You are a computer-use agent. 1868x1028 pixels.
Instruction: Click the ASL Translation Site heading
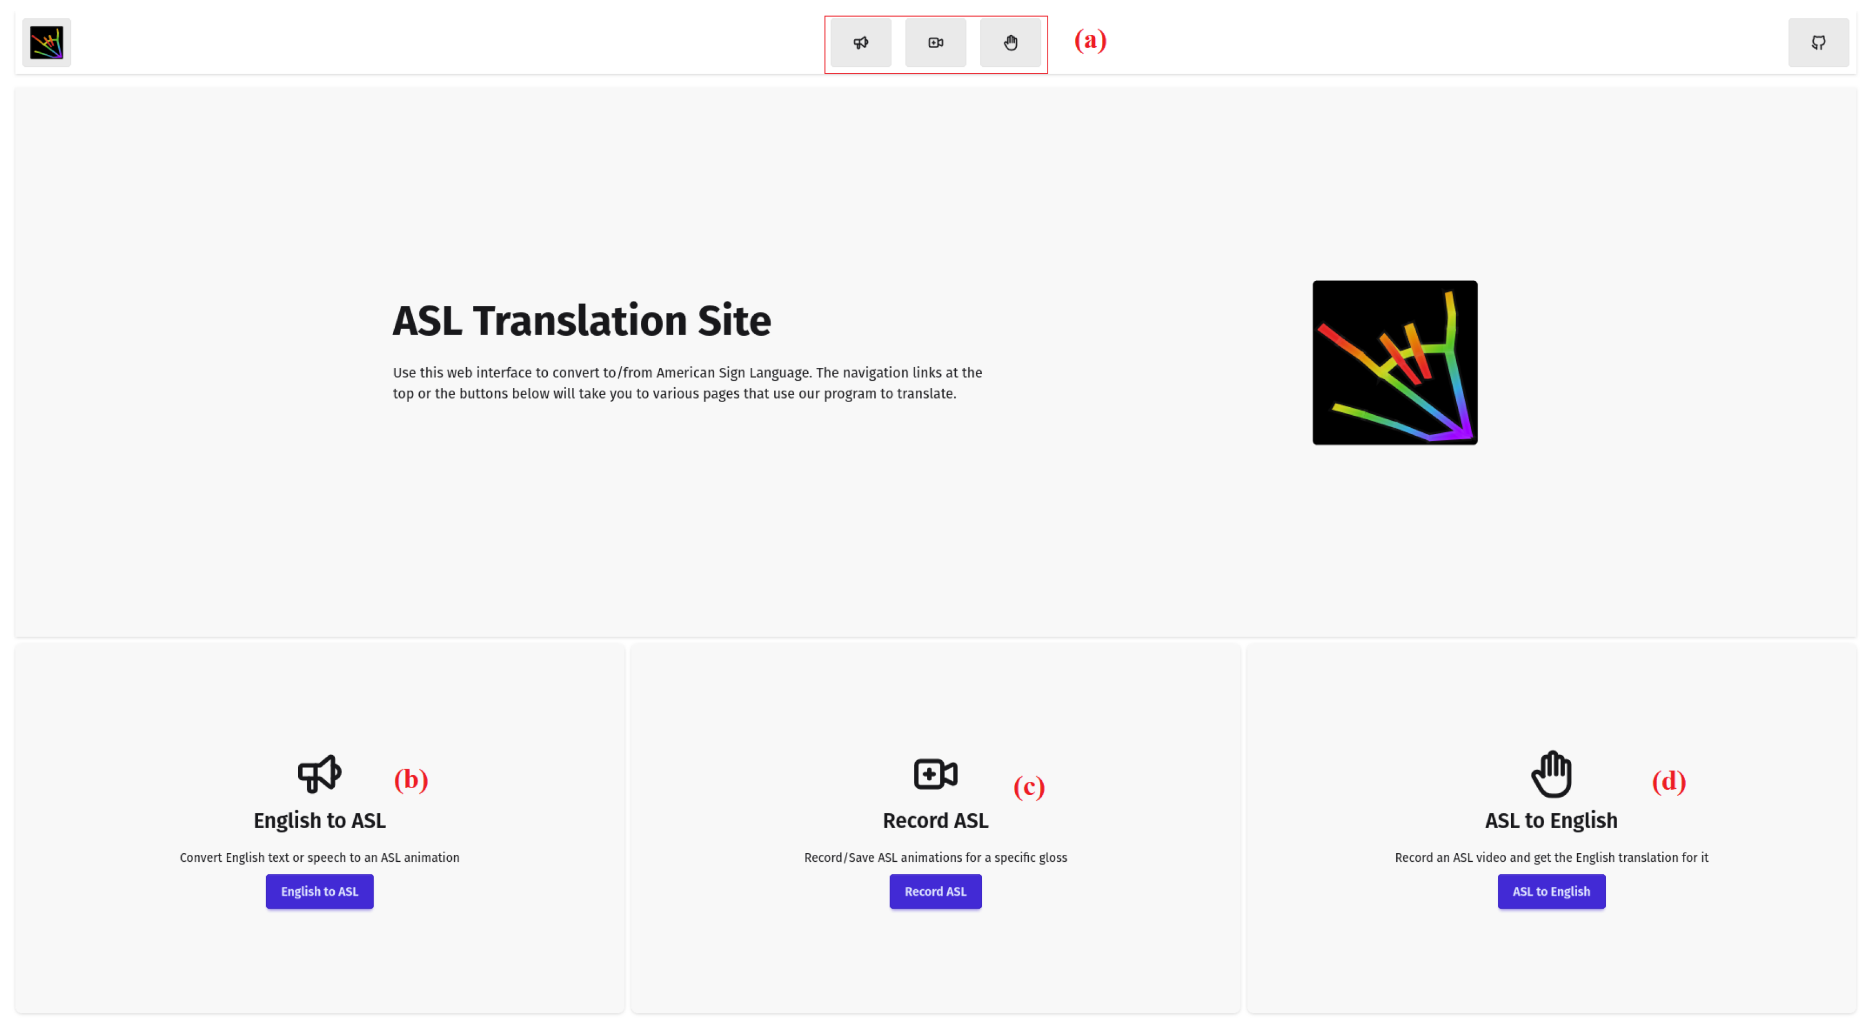582,320
